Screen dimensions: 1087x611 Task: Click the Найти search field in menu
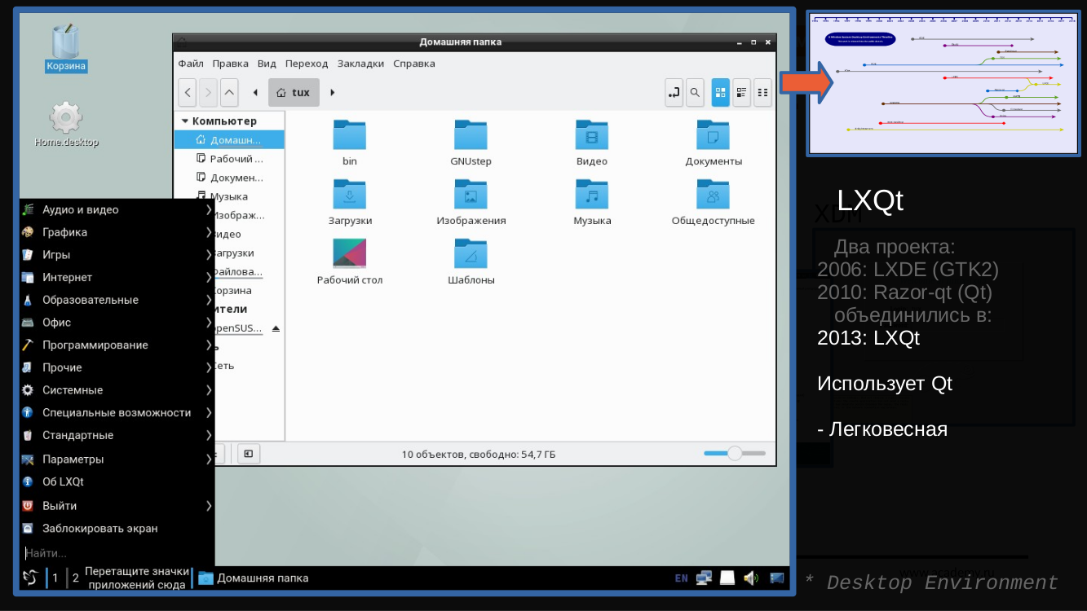(x=117, y=553)
